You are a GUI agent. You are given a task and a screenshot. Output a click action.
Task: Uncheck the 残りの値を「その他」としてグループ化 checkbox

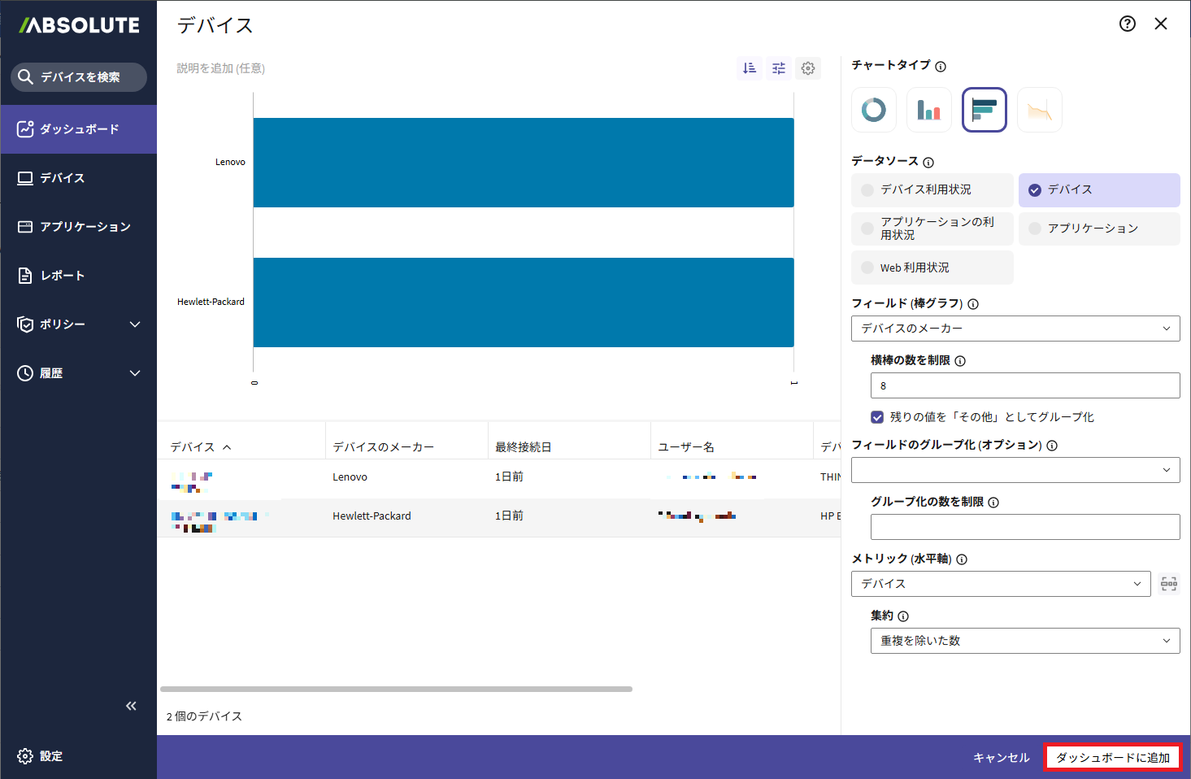877,417
